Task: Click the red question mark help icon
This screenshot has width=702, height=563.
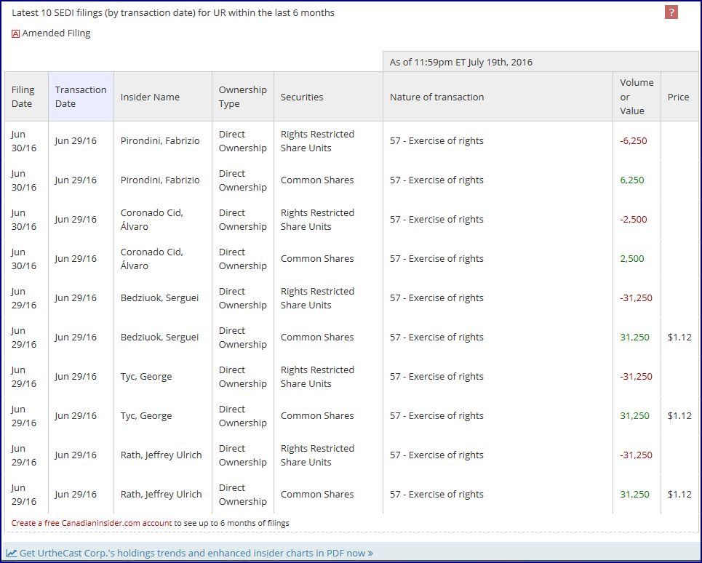Action: tap(671, 12)
